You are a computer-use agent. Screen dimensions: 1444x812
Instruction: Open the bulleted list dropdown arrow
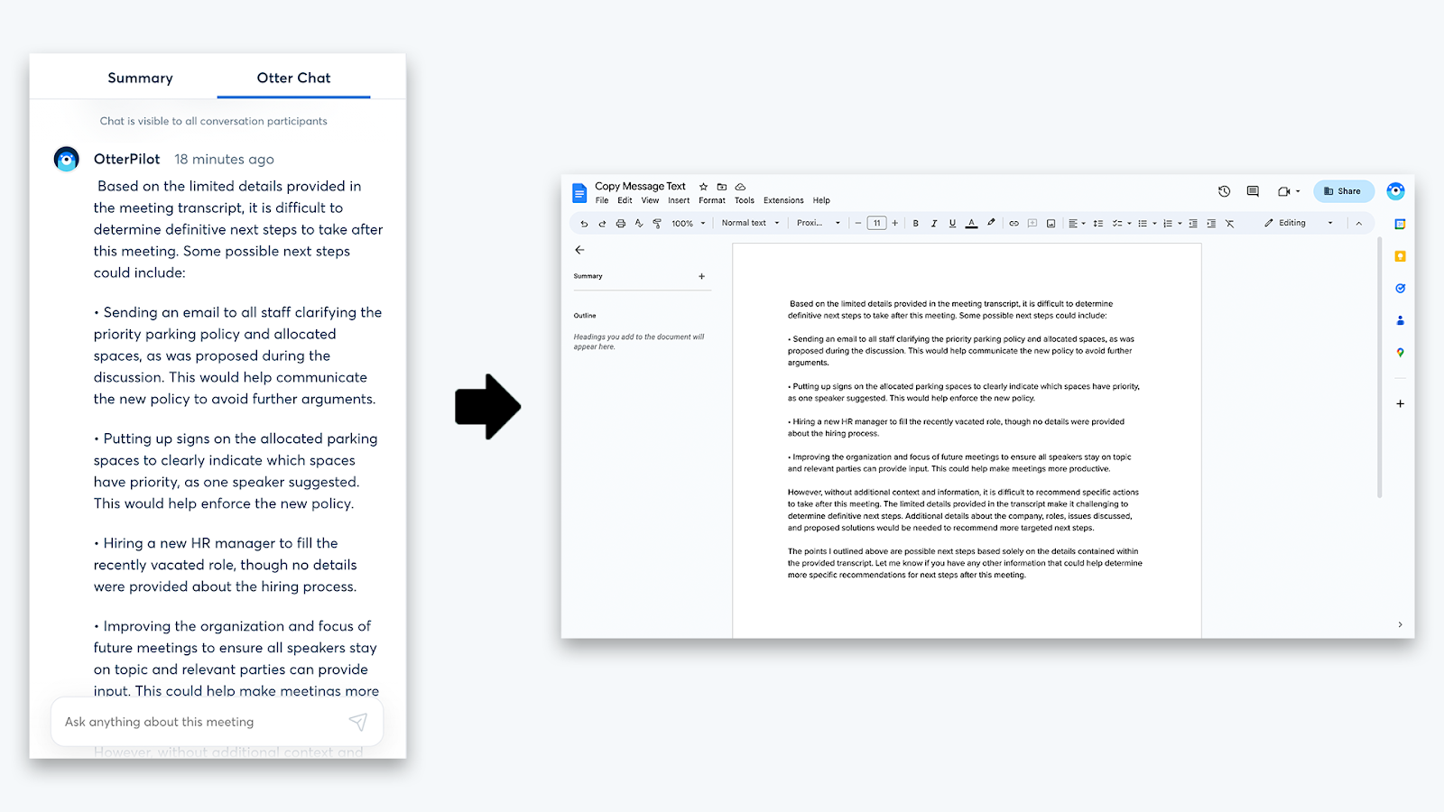[1154, 223]
